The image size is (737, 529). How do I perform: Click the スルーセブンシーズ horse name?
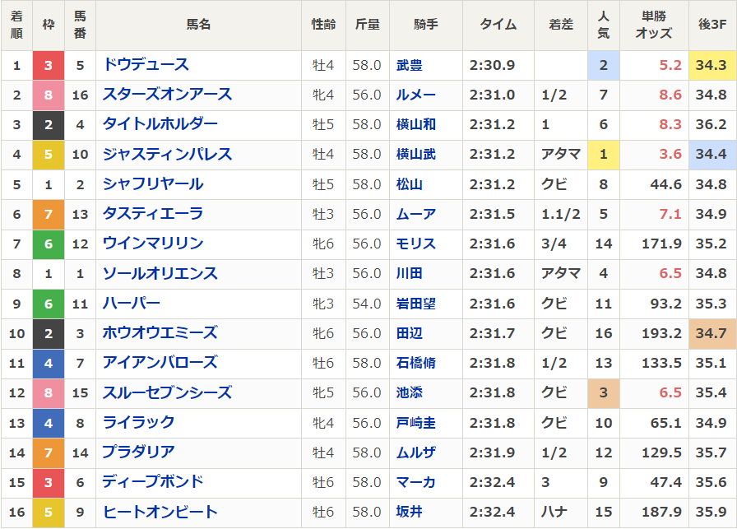click(x=167, y=392)
